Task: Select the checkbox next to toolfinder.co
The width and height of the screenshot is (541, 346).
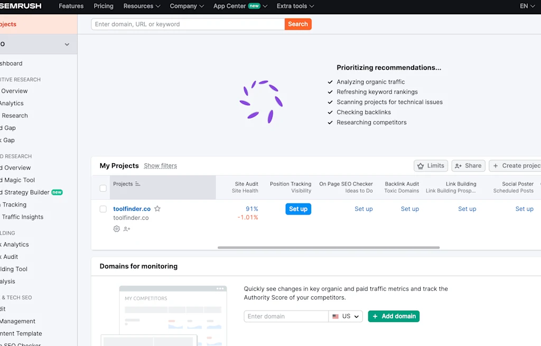Action: (103, 209)
